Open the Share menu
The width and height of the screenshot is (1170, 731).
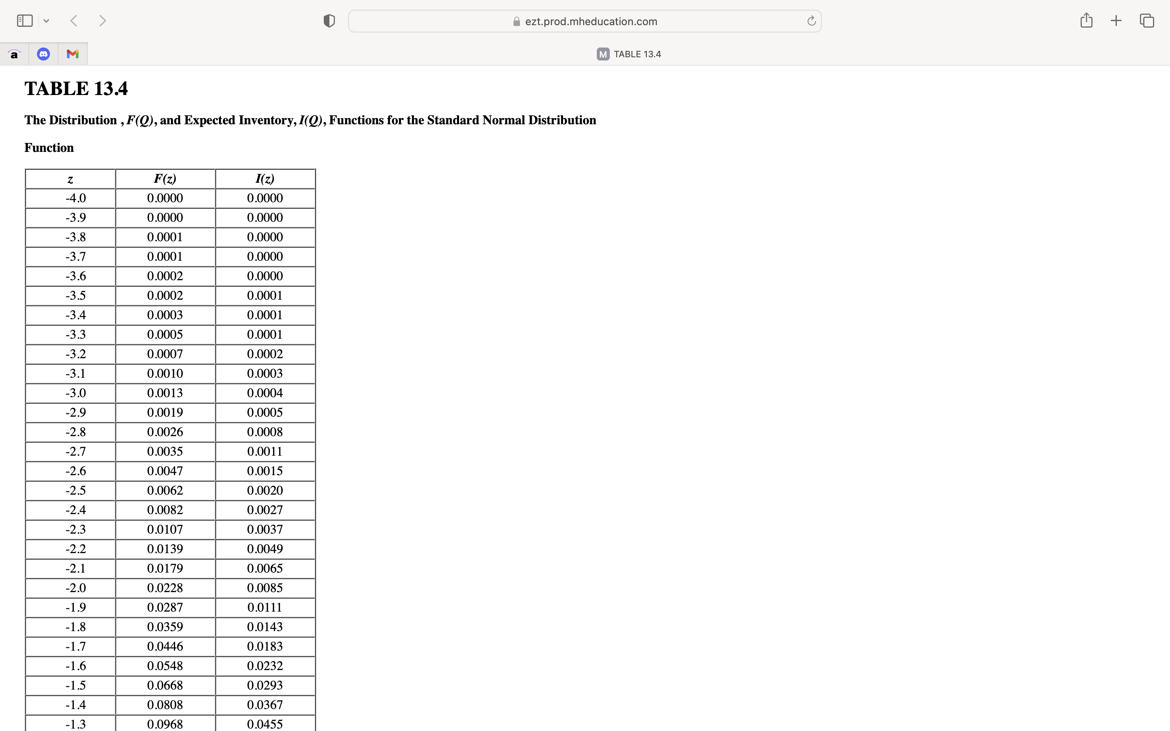coord(1086,20)
